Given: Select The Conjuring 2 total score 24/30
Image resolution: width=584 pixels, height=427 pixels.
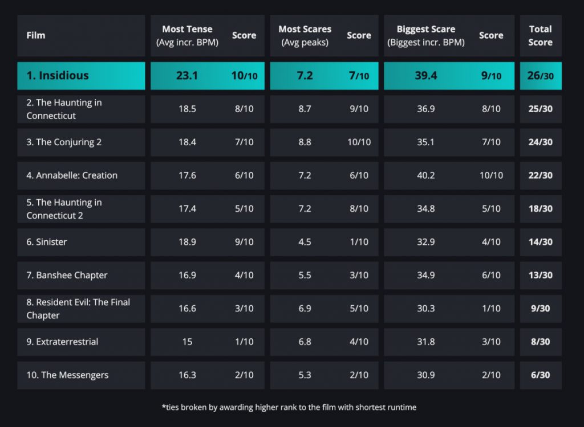Looking at the screenshot, I should tap(540, 142).
